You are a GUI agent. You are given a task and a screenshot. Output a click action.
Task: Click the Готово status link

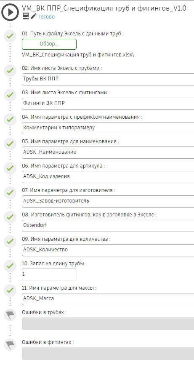pyautogui.click(x=47, y=17)
